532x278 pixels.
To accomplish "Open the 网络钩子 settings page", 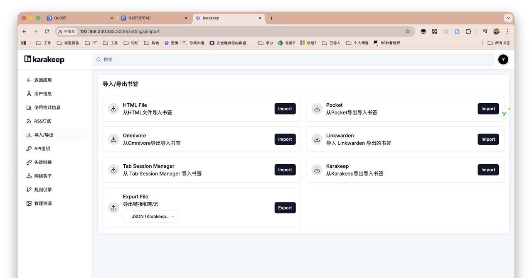I will click(42, 176).
